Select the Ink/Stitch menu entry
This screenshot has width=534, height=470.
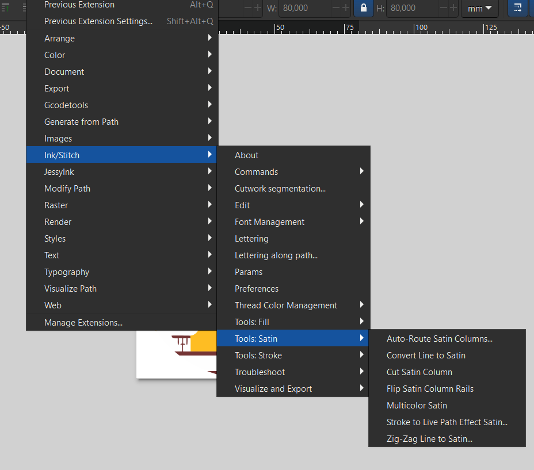(121, 155)
